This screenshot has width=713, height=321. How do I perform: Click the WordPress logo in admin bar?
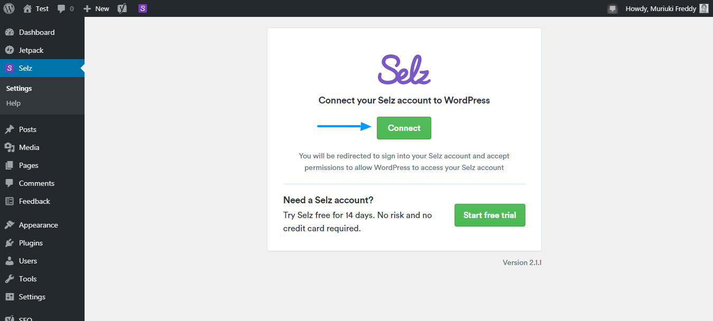coord(9,8)
